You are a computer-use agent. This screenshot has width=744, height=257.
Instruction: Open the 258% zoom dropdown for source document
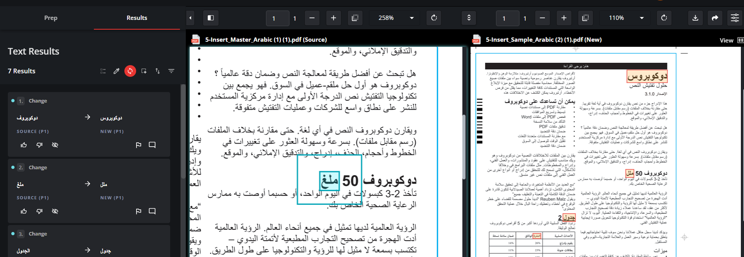[412, 18]
